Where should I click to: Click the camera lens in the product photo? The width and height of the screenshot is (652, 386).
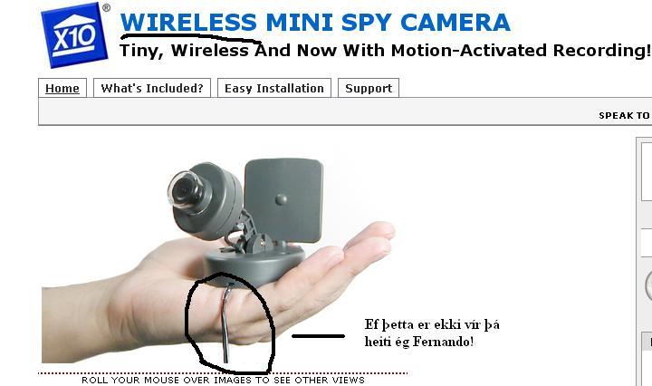point(186,192)
